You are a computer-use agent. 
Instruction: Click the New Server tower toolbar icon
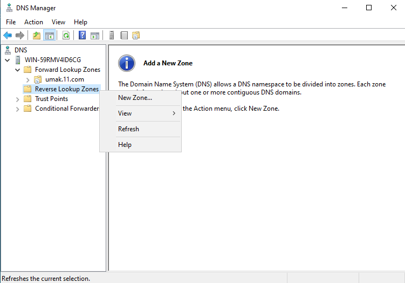[112, 35]
